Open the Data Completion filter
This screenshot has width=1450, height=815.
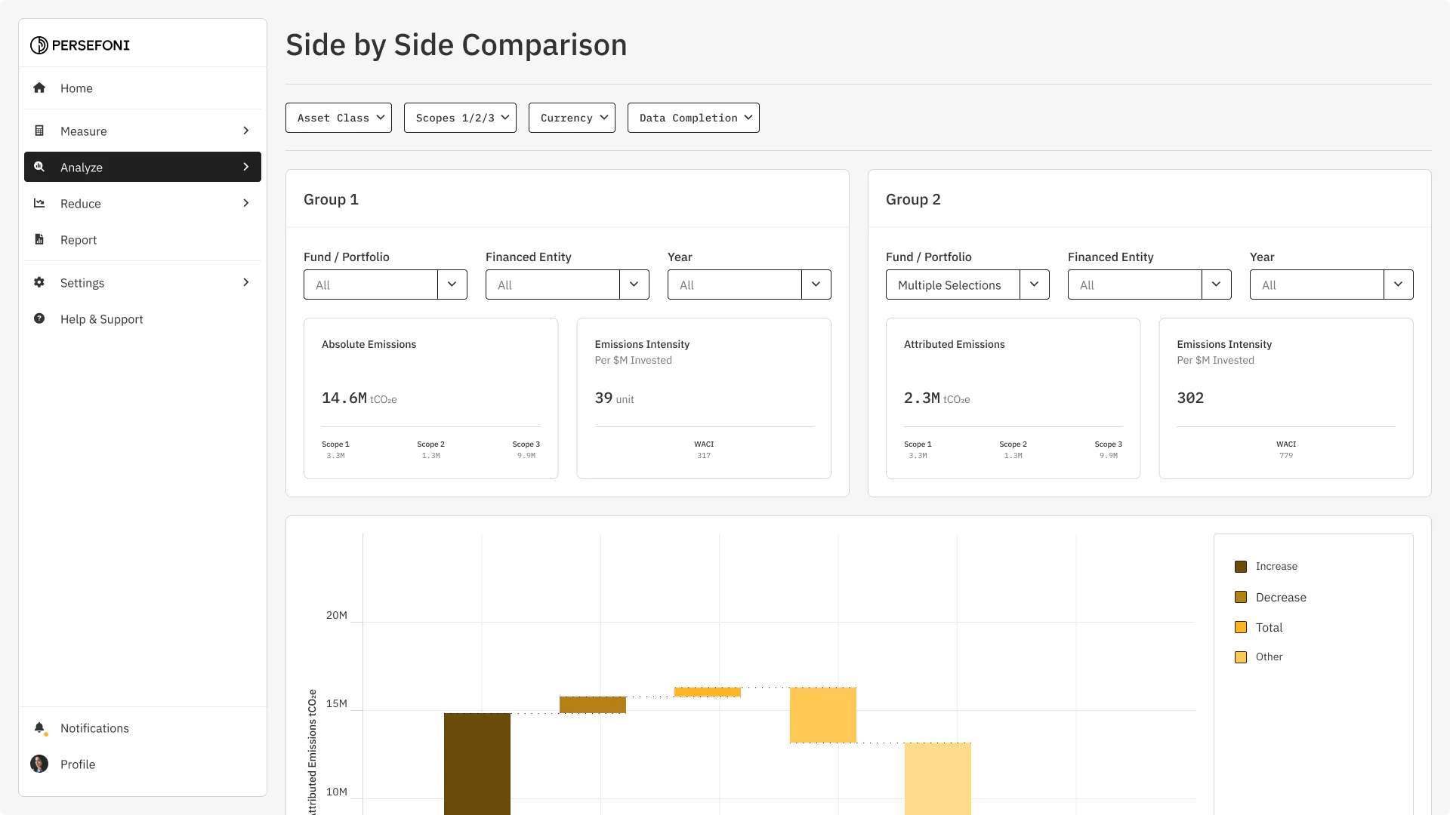[693, 118]
